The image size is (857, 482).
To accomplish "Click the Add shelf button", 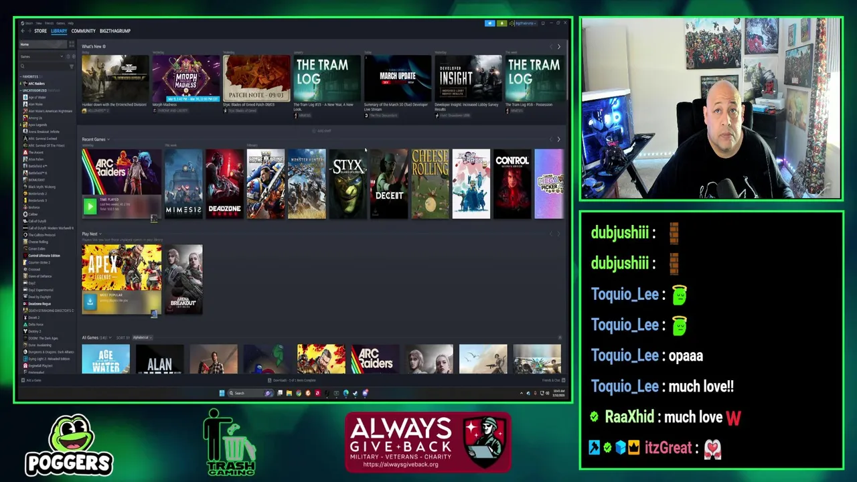I will click(322, 131).
